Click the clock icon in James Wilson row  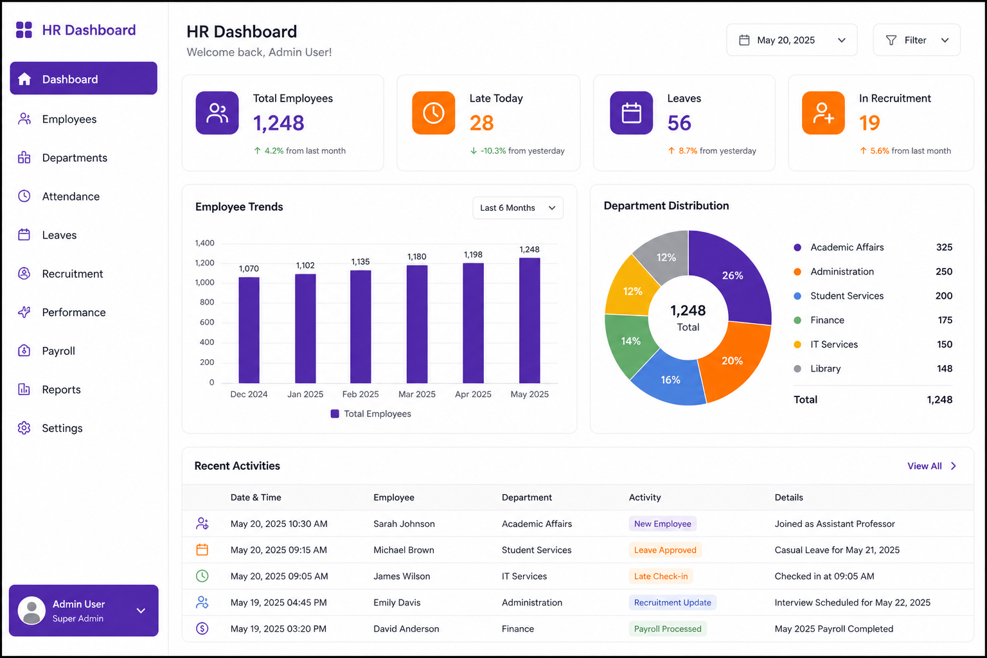tap(202, 576)
